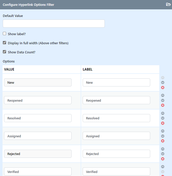
Task: Move the Resolved option down
Action: 163,118
